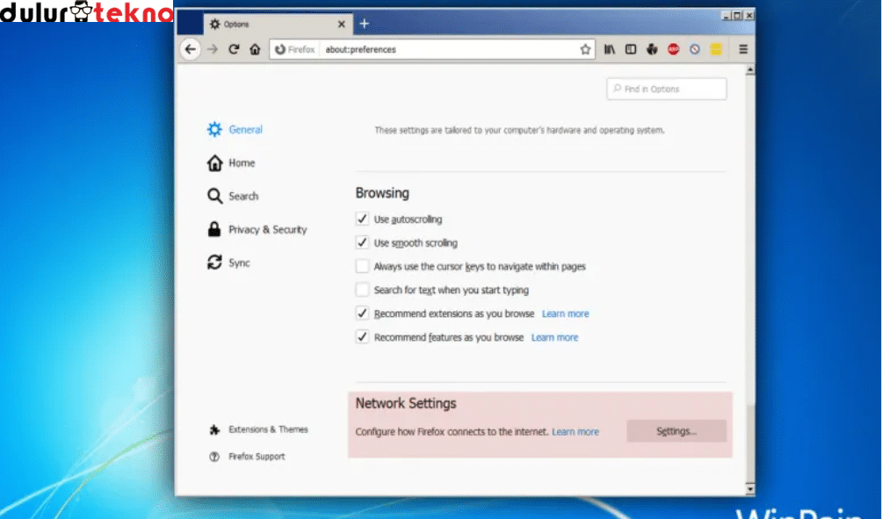This screenshot has height=519, width=882.
Task: Enable search for text when typing
Action: (362, 290)
